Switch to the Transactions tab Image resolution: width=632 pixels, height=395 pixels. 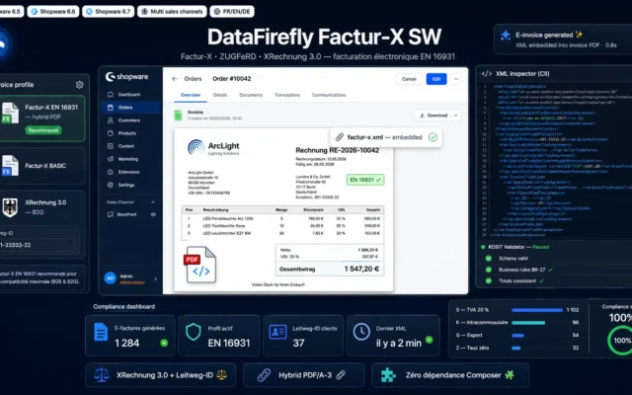287,95
